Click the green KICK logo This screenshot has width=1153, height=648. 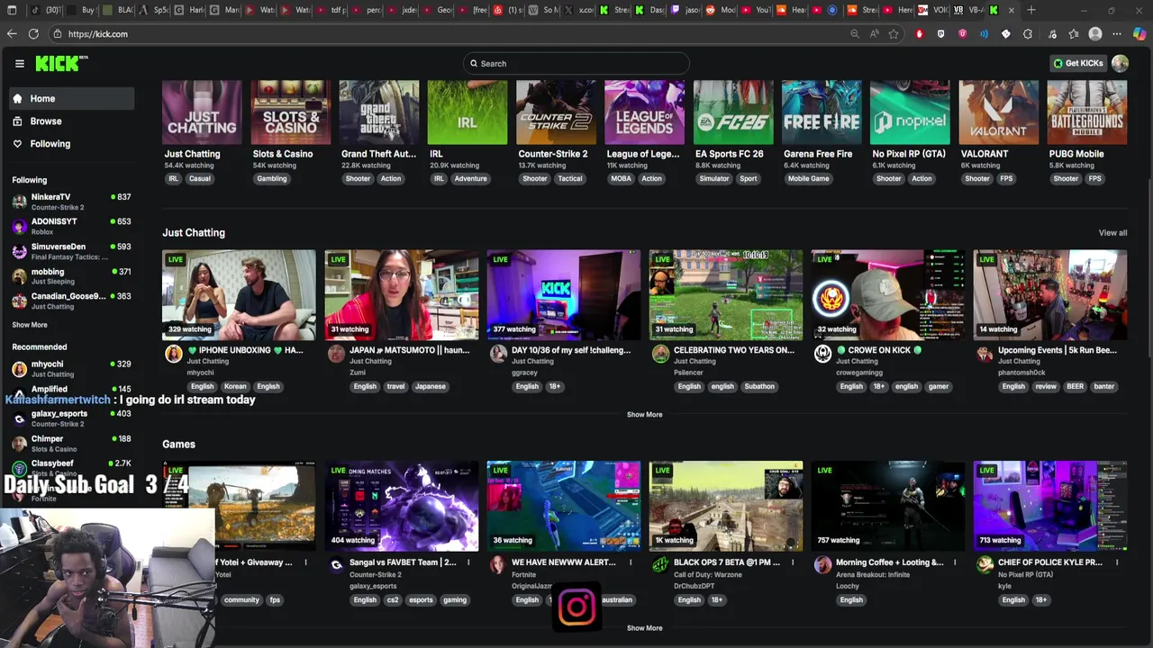pos(61,63)
